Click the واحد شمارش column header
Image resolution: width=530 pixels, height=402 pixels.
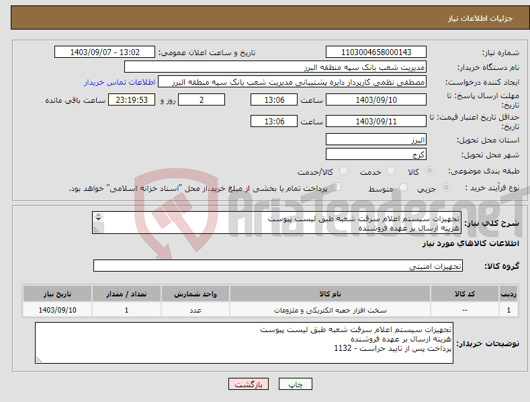195,294
